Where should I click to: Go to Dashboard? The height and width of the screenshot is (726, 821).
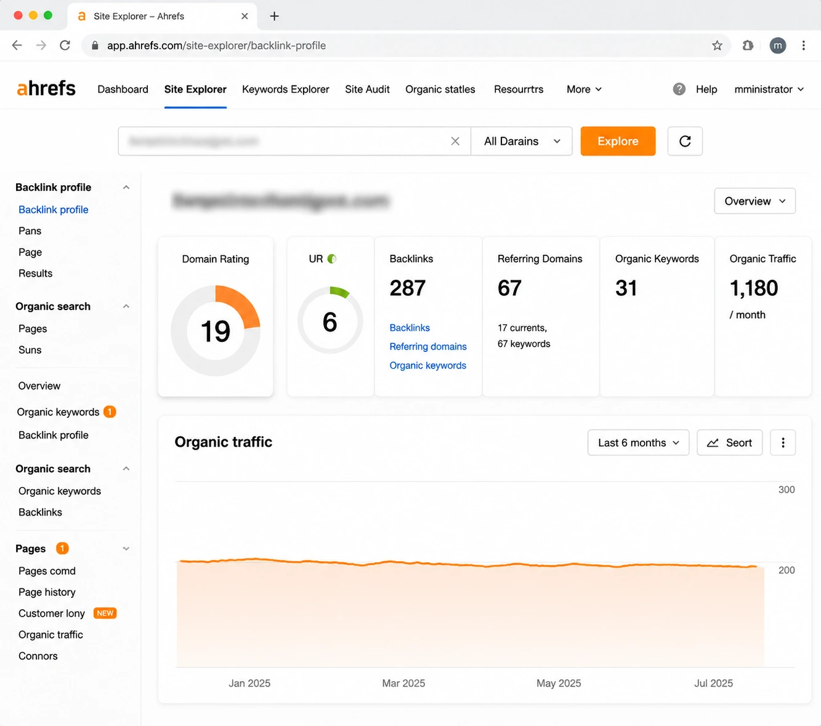coord(123,89)
